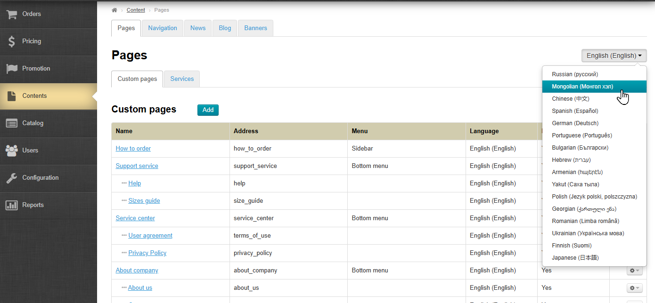Viewport: 655px width, 303px height.
Task: Click the Pricing dollar sign icon
Action: pos(12,41)
